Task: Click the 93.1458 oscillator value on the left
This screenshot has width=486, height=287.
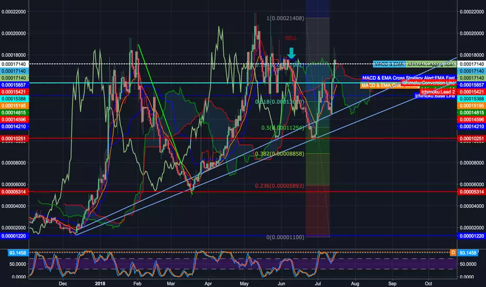Action: [x=18, y=253]
